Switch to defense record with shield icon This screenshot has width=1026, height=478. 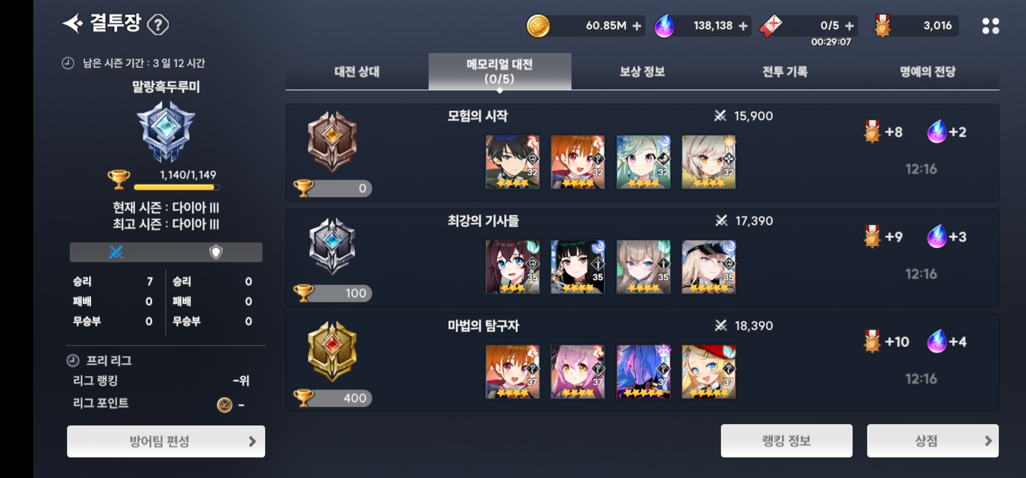pos(215,252)
